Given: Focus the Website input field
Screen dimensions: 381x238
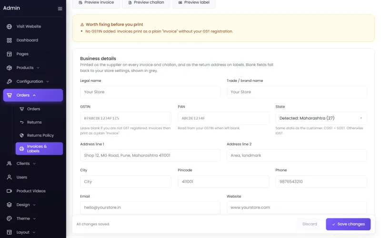Looking at the screenshot, I should (x=297, y=208).
